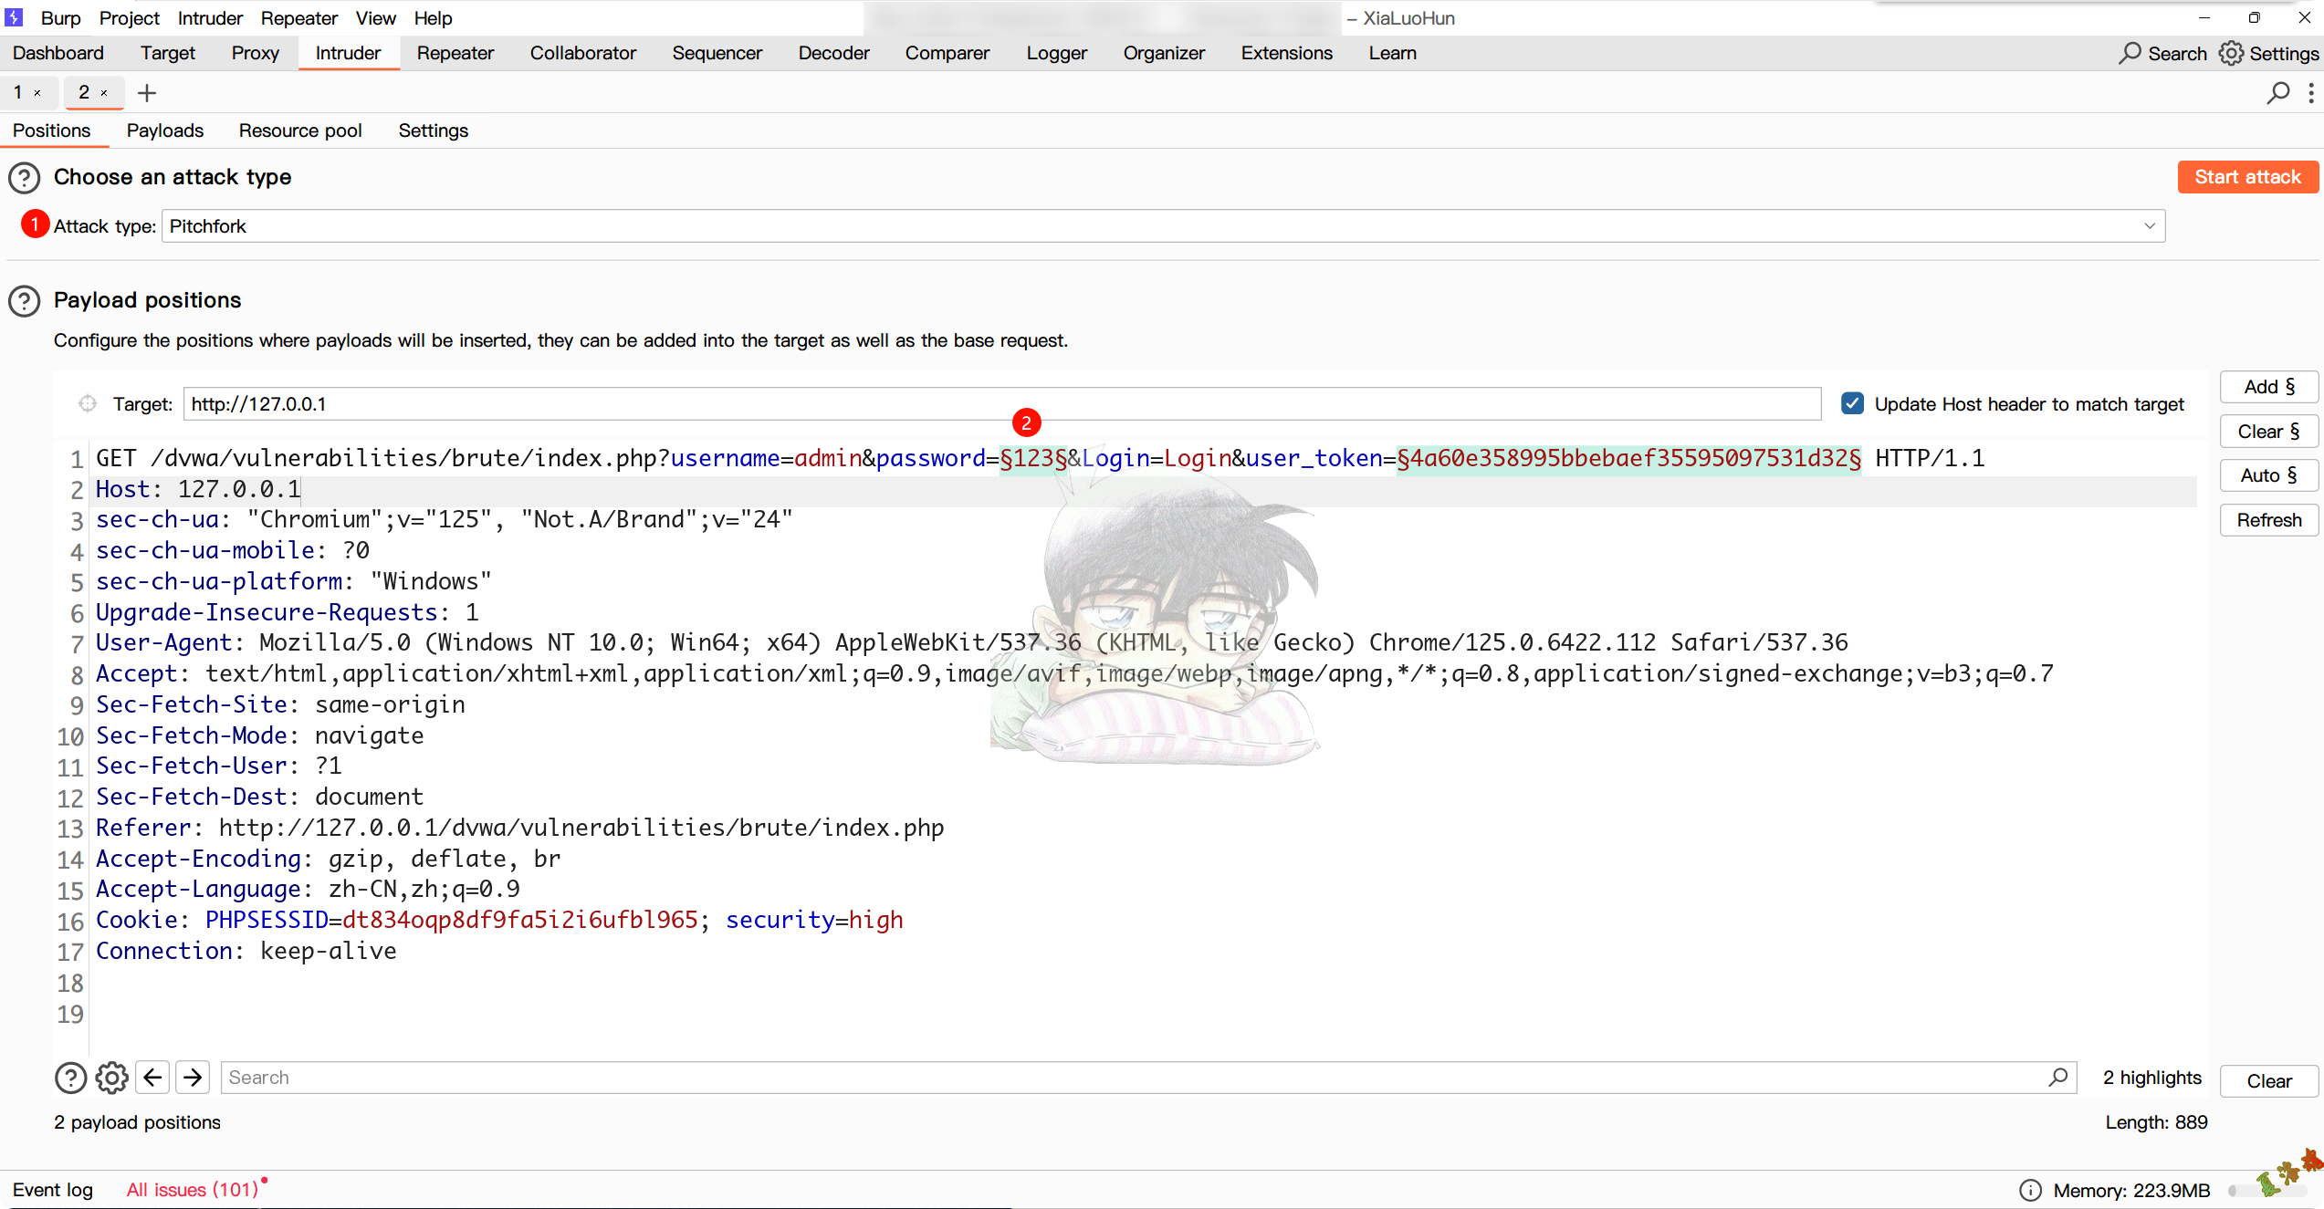Switch to the Sequencer tab
The height and width of the screenshot is (1209, 2324).
(717, 53)
